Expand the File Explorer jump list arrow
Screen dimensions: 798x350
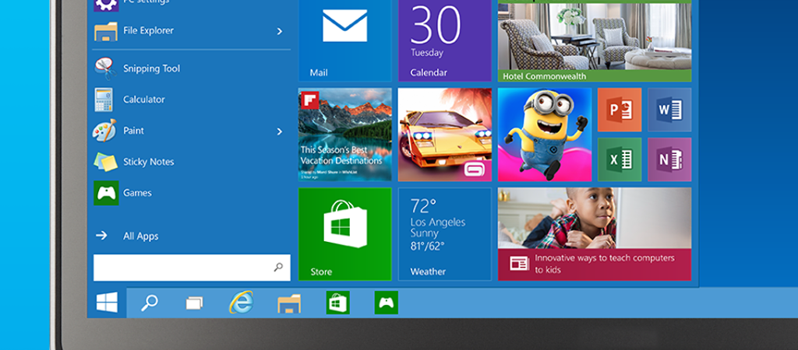tap(279, 31)
